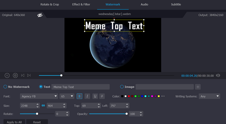Viewport: 226px width, 124px height.
Task: Open the Writing Systems dropdown
Action: 209,96
